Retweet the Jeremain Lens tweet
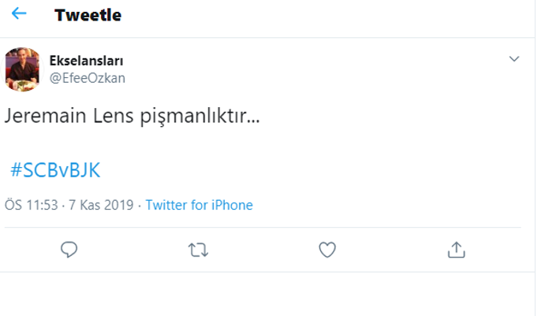The width and height of the screenshot is (552, 316). 198,250
